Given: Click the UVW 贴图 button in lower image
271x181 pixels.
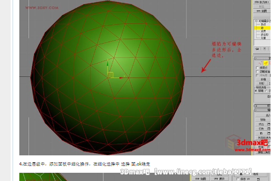Looking at the screenshot, I should 200,179.
